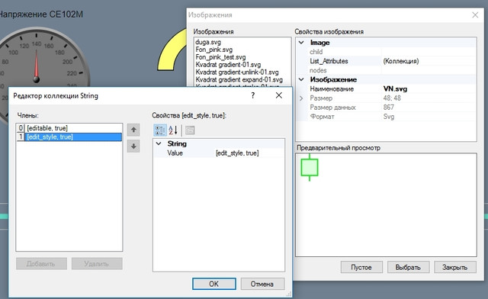Move selected member up with arrow button
Image resolution: width=488 pixels, height=299 pixels.
point(133,130)
